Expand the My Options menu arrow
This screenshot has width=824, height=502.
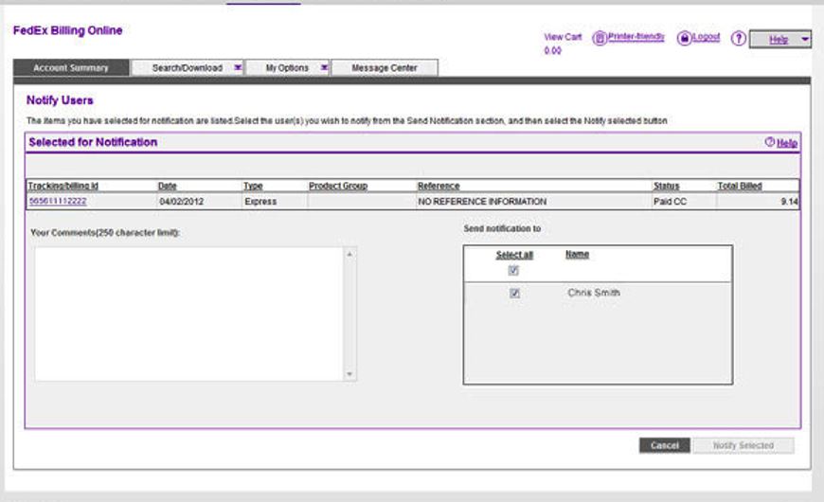tap(324, 67)
